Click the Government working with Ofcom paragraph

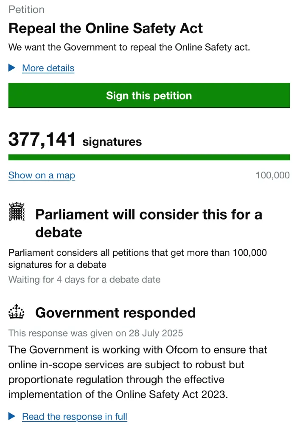pyautogui.click(x=137, y=372)
